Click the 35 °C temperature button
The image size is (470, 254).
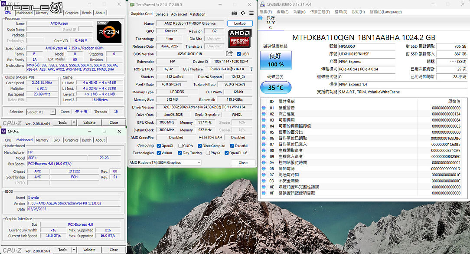pyautogui.click(x=276, y=88)
